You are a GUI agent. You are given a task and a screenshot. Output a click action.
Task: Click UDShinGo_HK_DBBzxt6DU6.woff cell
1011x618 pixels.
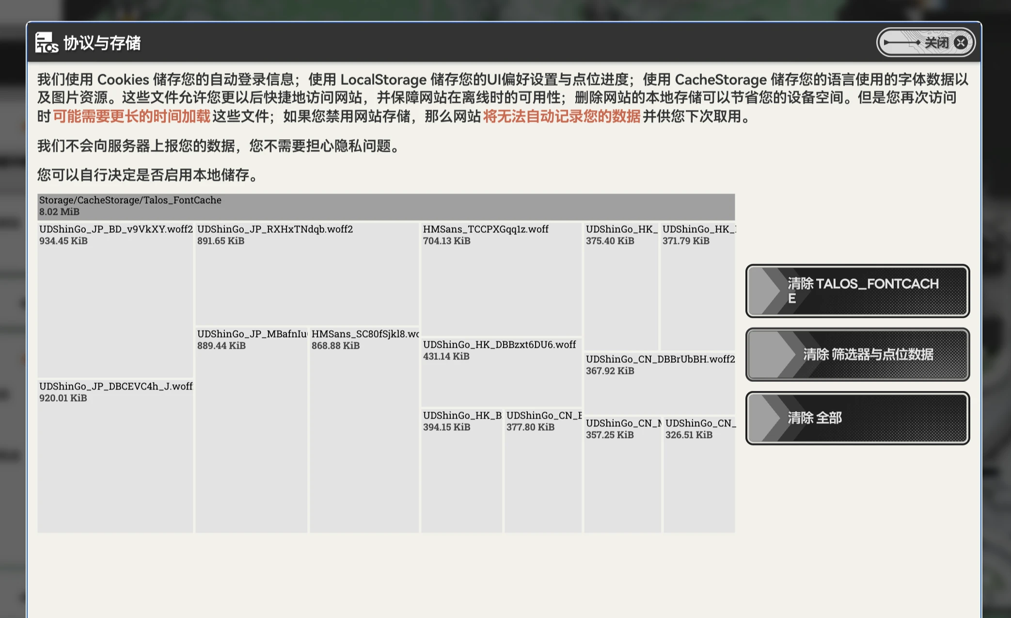(x=501, y=373)
